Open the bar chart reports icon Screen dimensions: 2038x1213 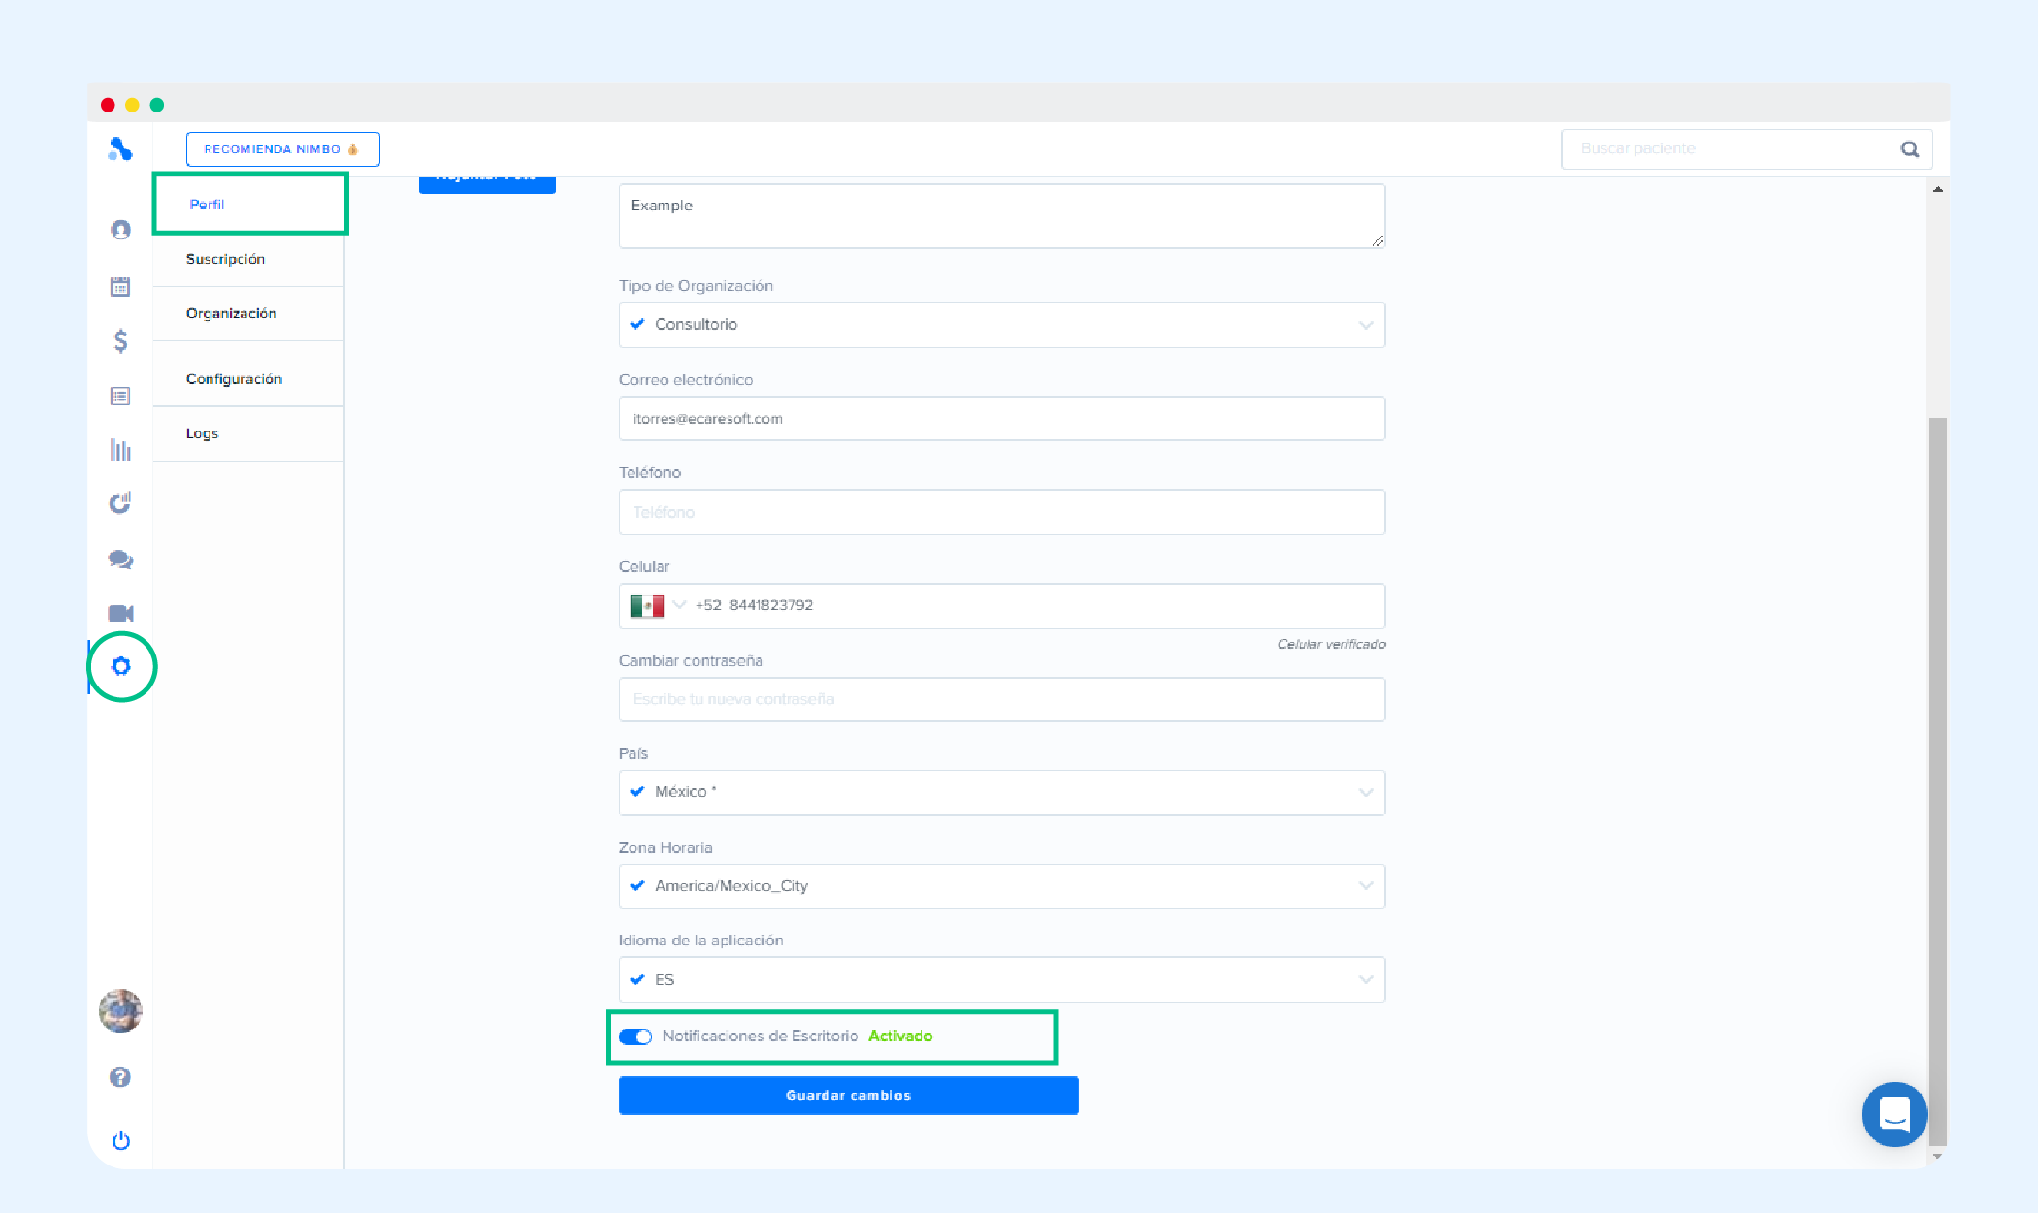point(120,450)
